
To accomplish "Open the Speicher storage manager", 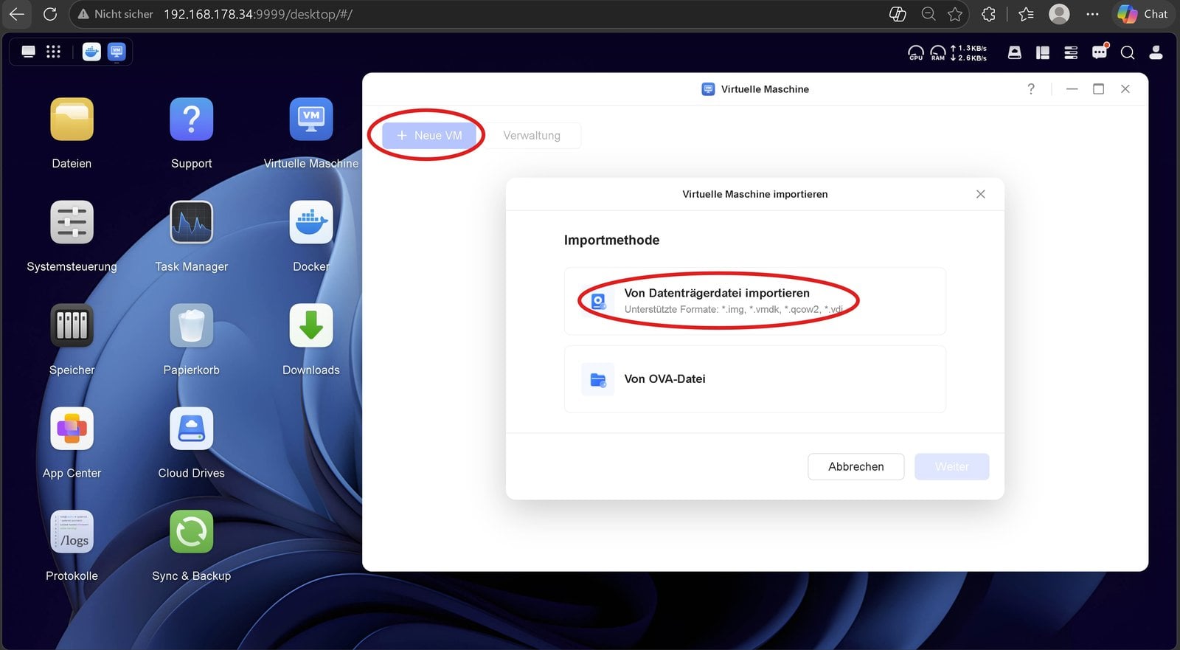I will [x=72, y=325].
